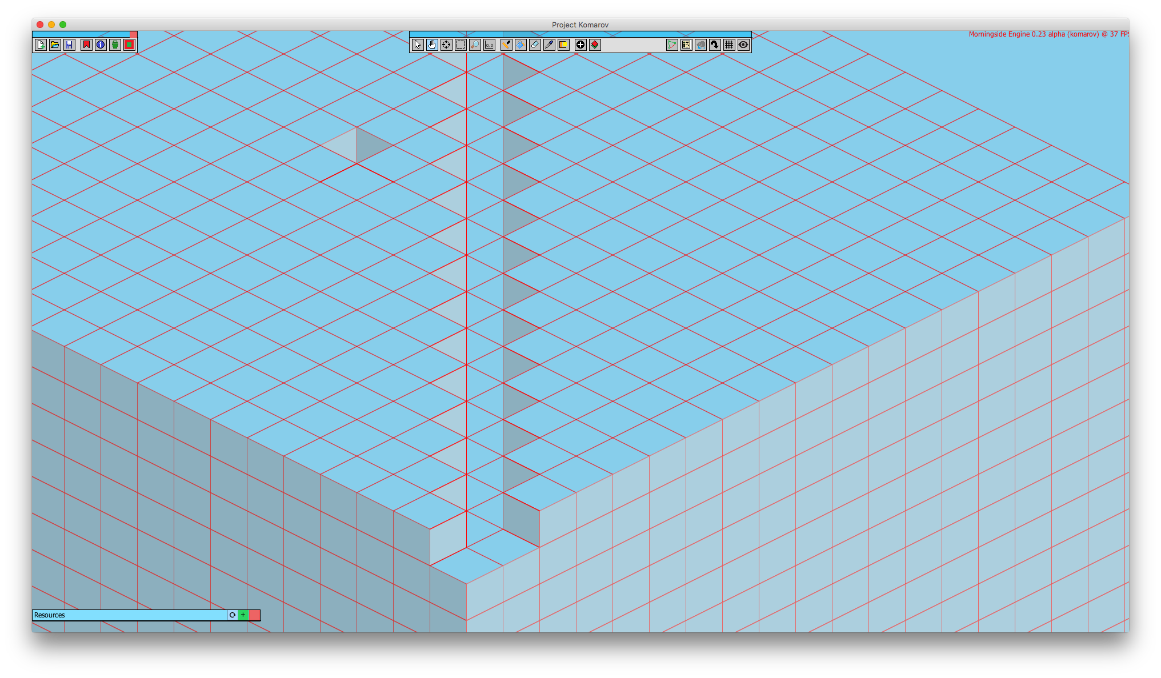Click the Resources panel title bar
Viewport: 1161px width, 678px height.
point(130,615)
